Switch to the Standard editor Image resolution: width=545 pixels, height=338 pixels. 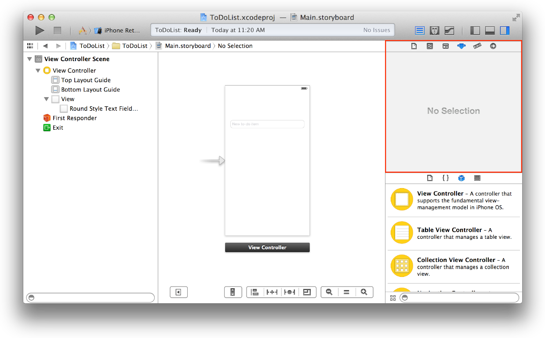[x=420, y=30]
